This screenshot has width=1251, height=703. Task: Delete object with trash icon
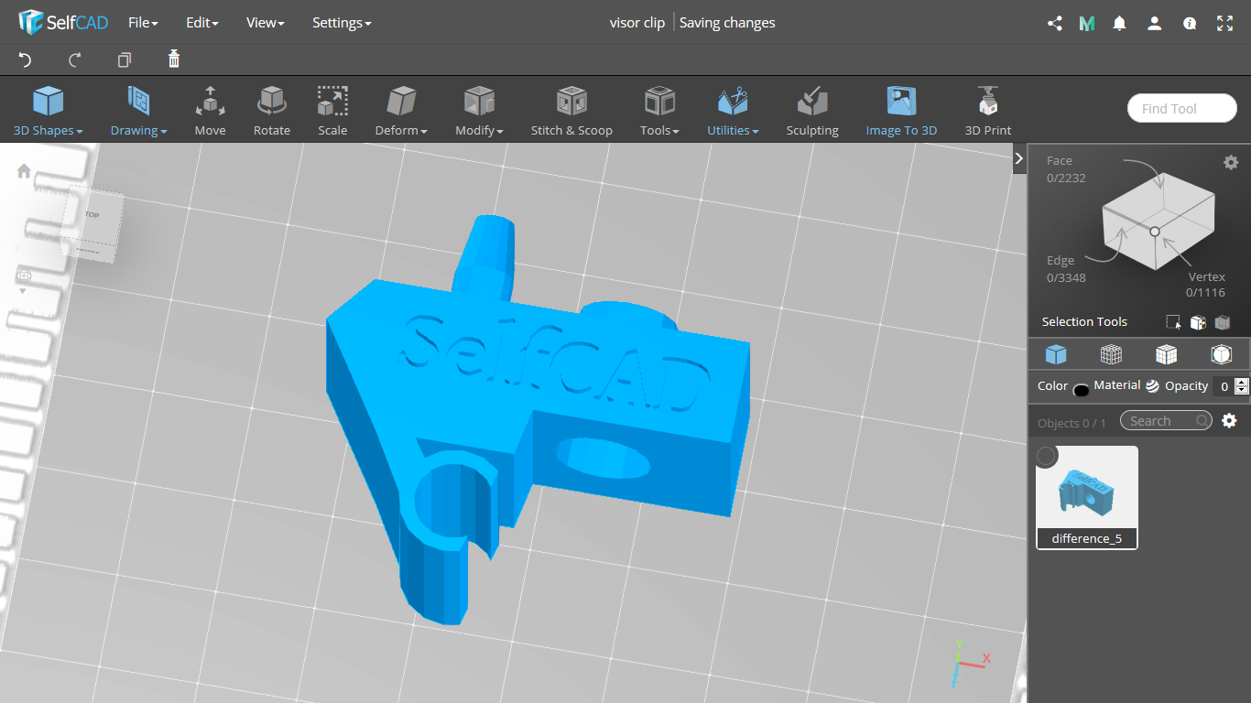tap(174, 59)
